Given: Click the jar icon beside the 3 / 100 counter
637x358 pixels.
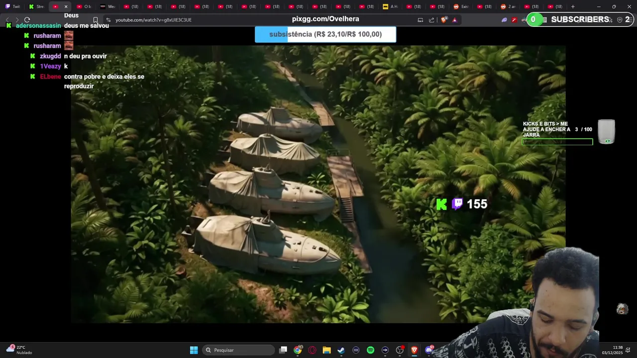Looking at the screenshot, I should click(x=607, y=132).
